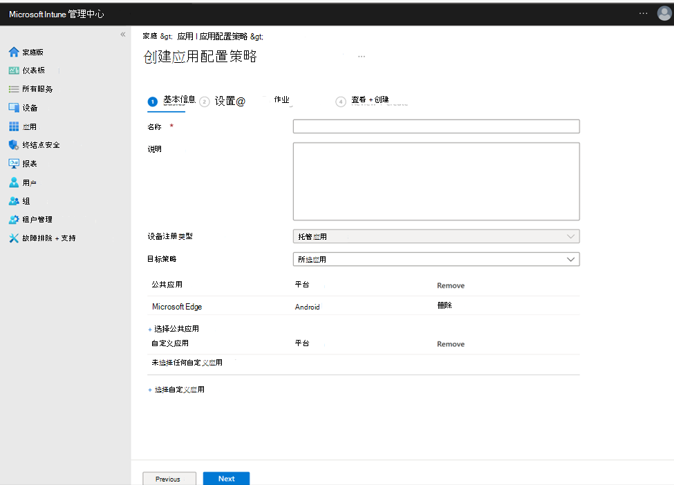Screen dimensions: 674x485
Task: Click the Previous button
Action: tap(169, 479)
